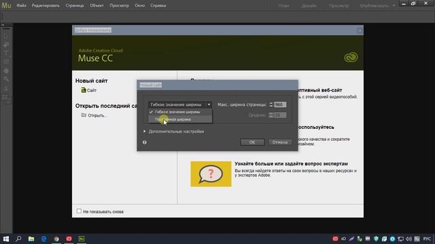Click the Creative Cloud logo in banner
The image size is (435, 244).
click(x=351, y=58)
